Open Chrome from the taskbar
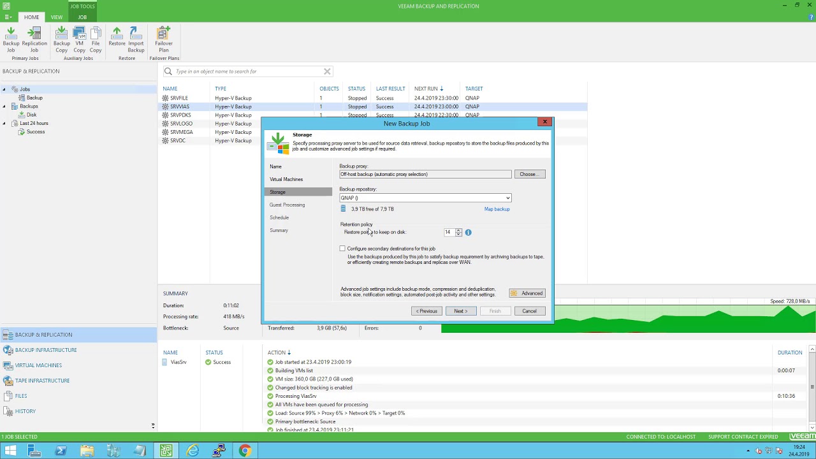 pos(245,451)
